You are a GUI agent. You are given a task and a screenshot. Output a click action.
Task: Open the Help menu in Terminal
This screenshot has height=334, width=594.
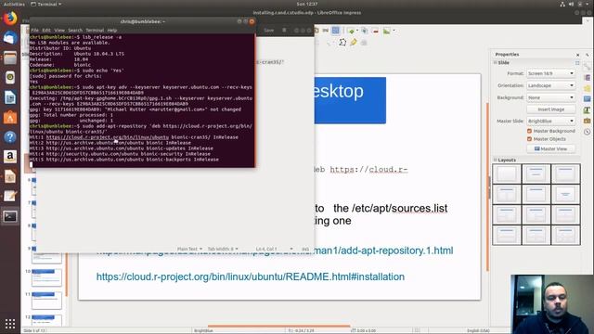[111, 30]
